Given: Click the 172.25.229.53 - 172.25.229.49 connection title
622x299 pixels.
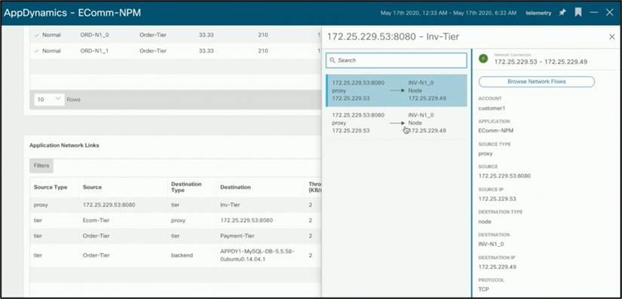Looking at the screenshot, I should [x=541, y=62].
